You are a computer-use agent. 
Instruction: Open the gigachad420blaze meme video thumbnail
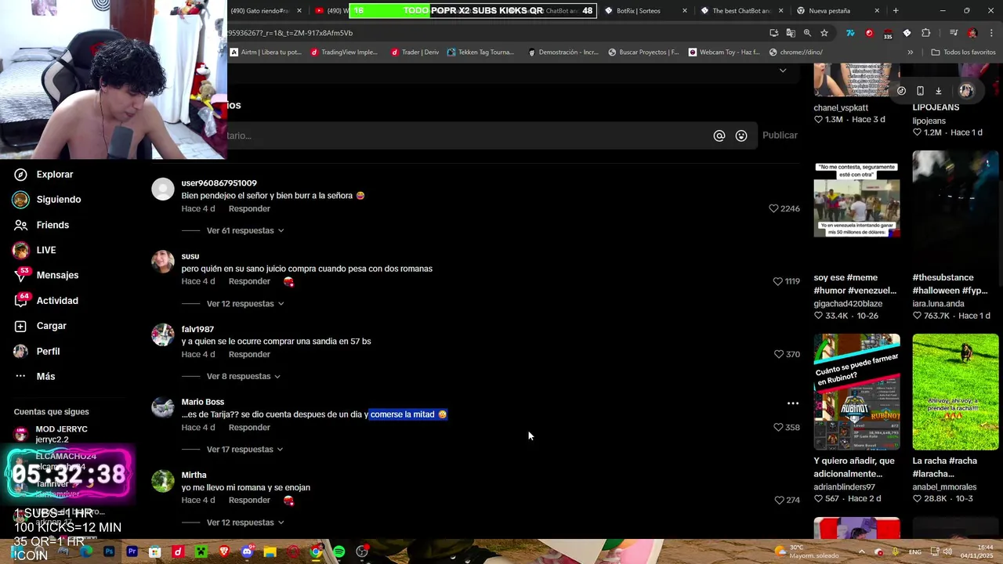pyautogui.click(x=856, y=200)
